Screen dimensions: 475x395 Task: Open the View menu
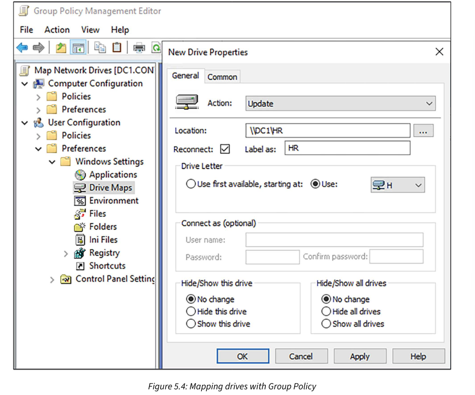pos(90,30)
